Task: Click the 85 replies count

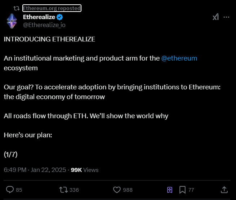Action: point(19,190)
